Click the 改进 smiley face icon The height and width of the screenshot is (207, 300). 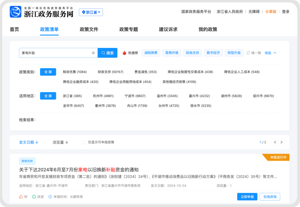[x=34, y=197]
